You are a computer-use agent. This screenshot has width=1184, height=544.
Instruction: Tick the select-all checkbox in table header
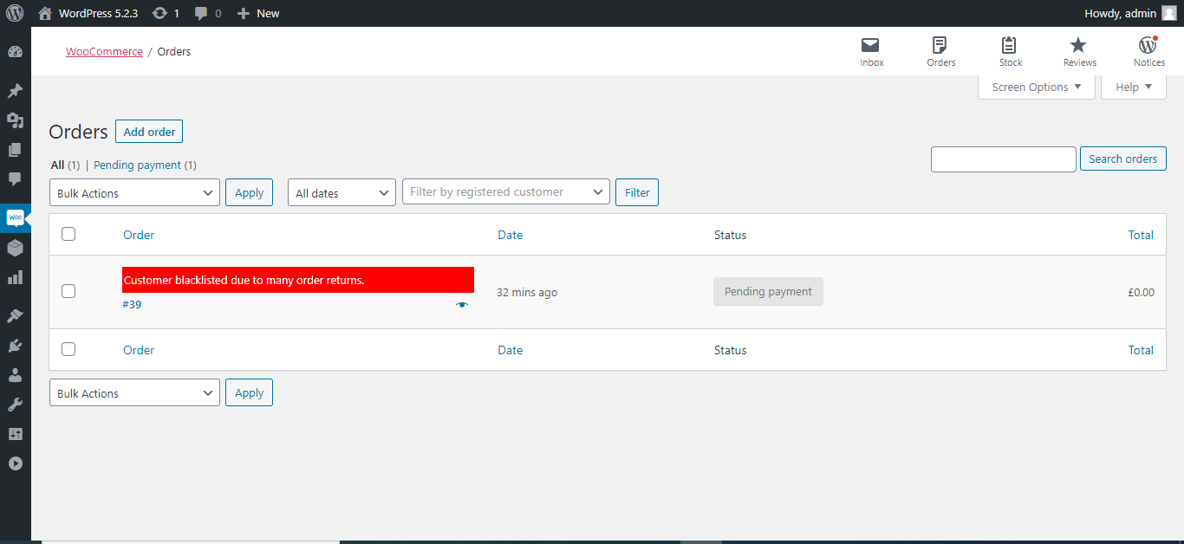click(x=68, y=234)
